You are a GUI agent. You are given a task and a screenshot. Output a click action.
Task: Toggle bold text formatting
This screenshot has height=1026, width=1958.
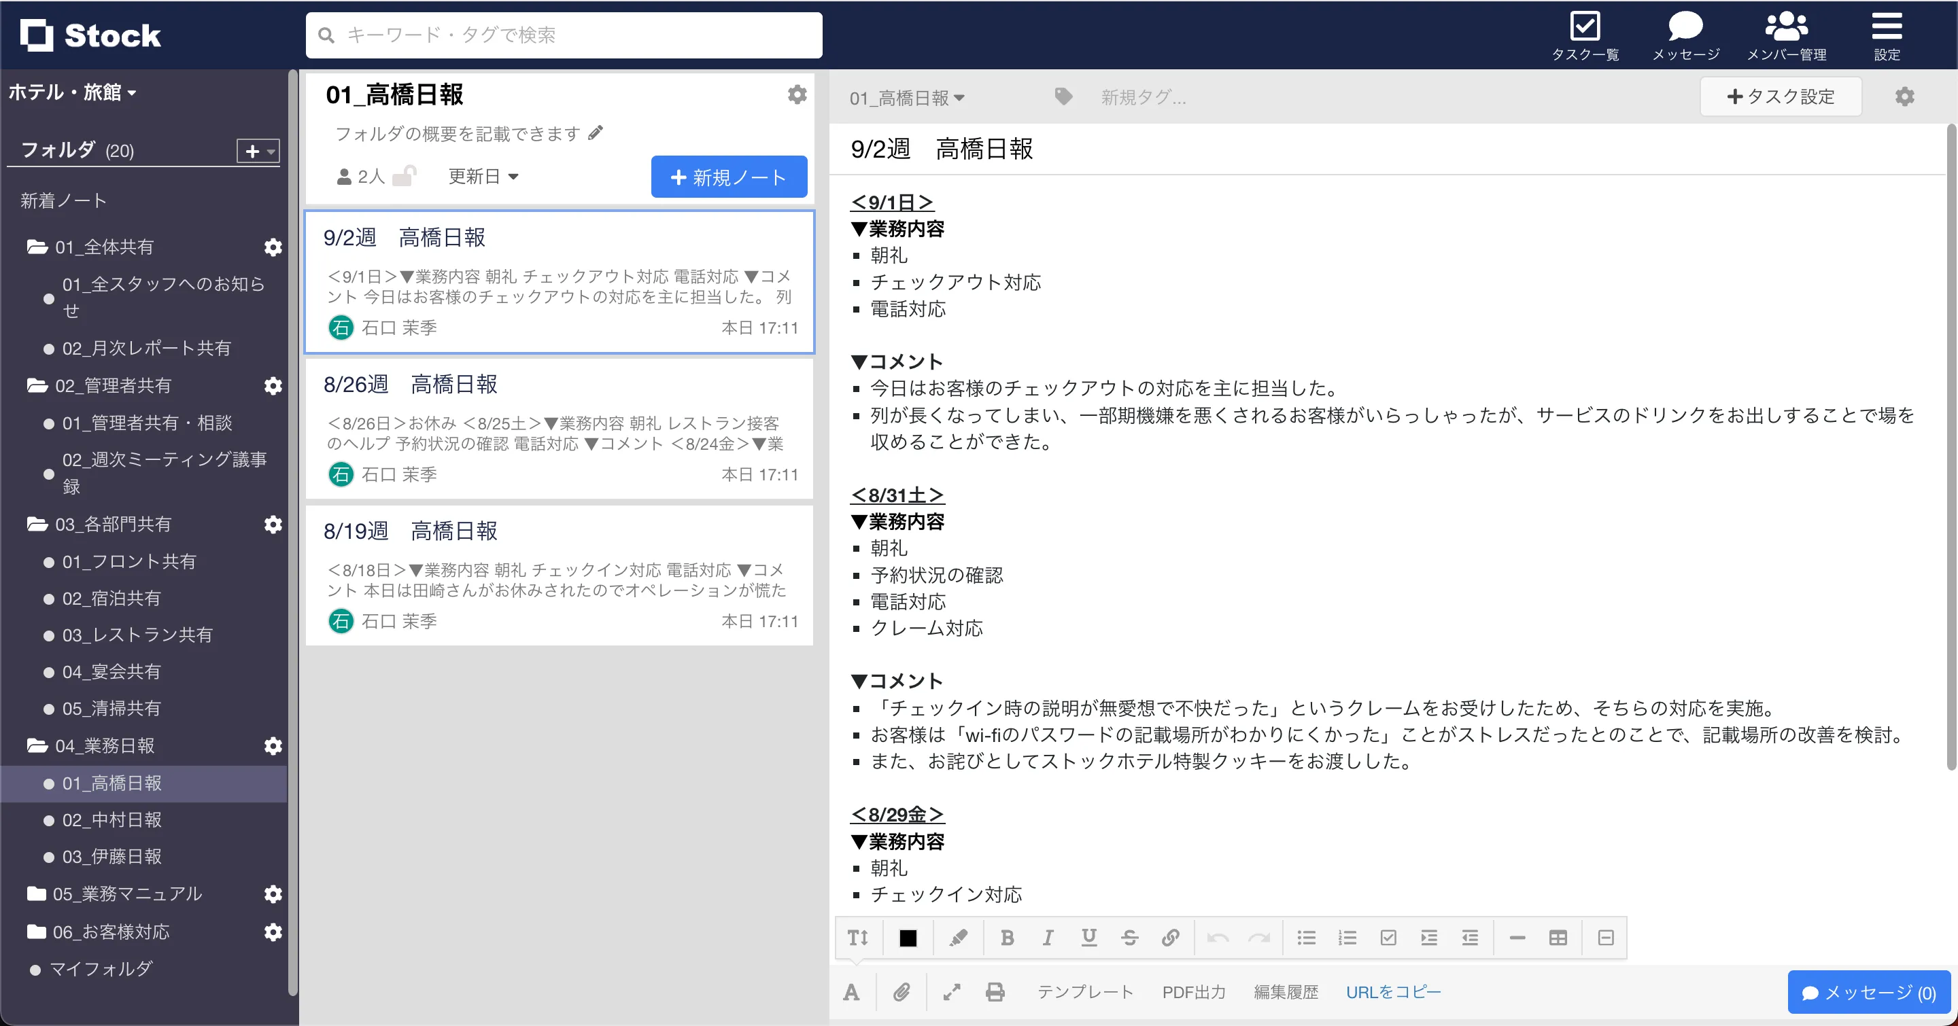1007,938
